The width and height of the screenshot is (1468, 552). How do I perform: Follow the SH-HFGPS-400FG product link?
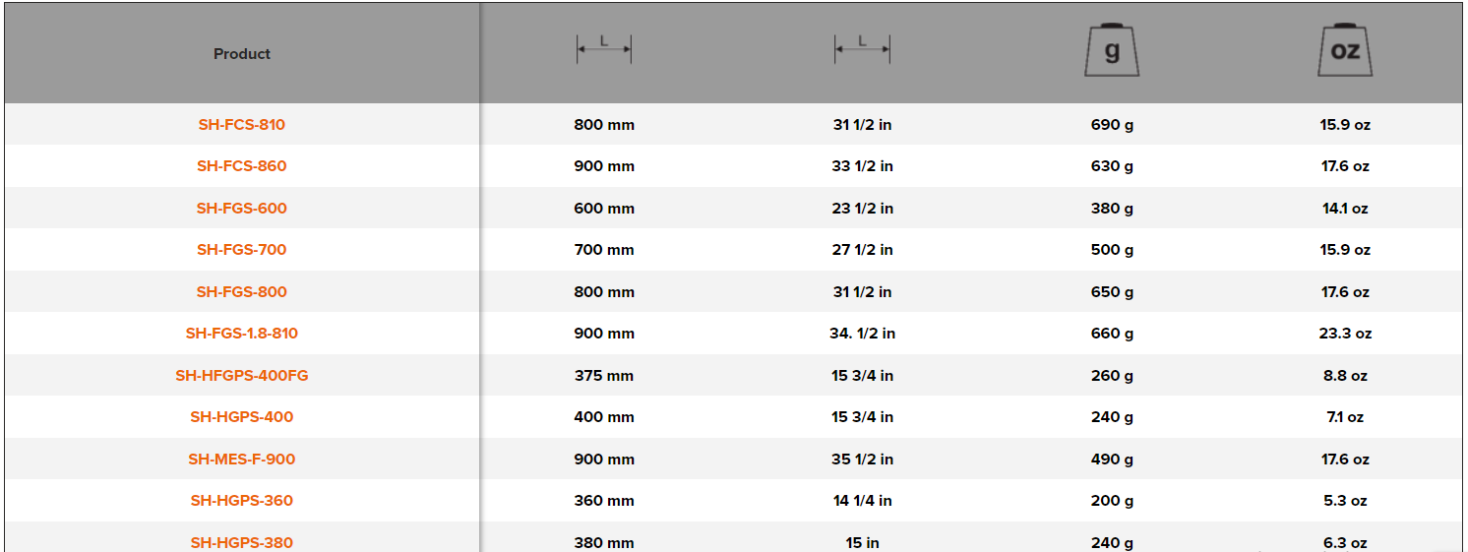[242, 376]
